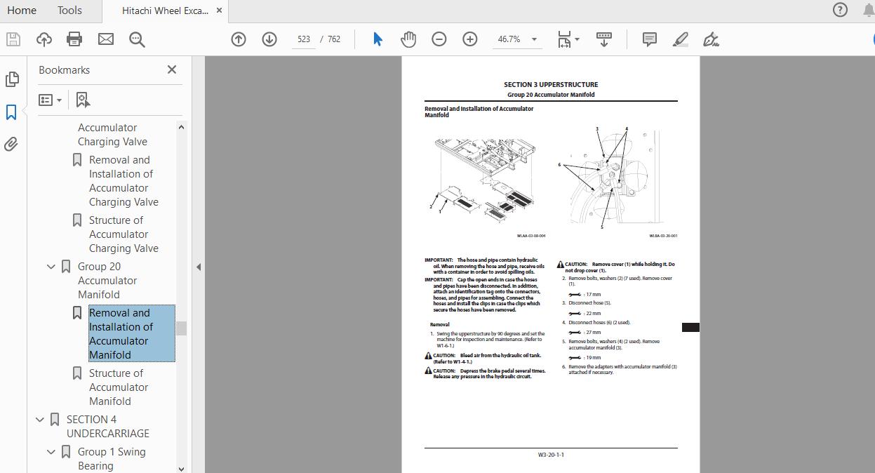This screenshot has height=473, width=875.
Task: Open the zoom level dropdown at 46.7%
Action: [535, 39]
